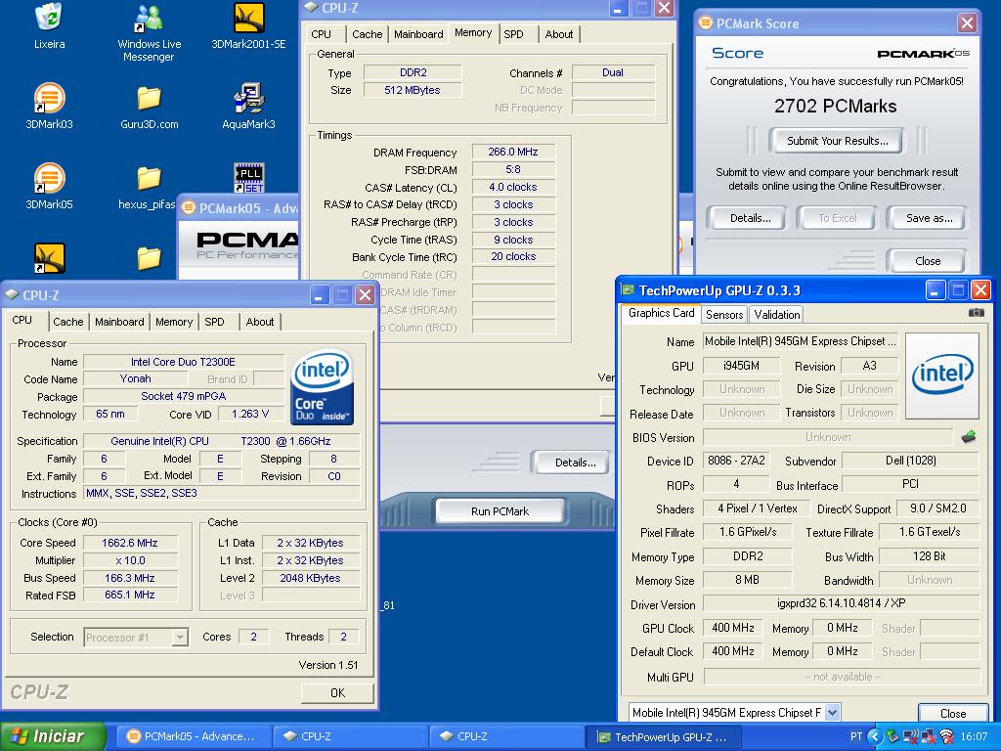The width and height of the screenshot is (1001, 751).
Task: Launch the AquaMark3 desktop shortcut
Action: [249, 99]
